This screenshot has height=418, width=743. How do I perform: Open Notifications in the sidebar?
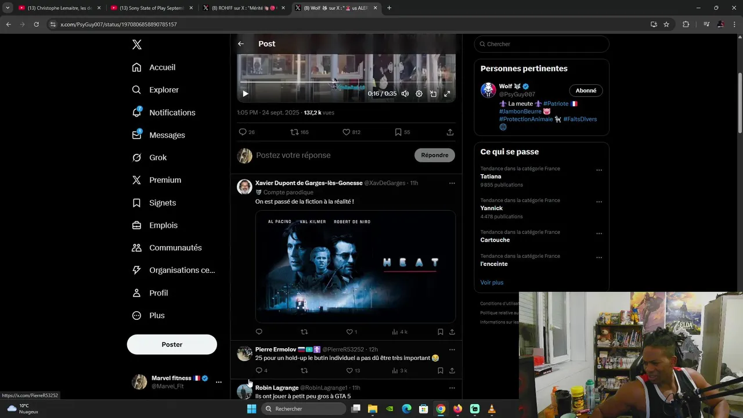click(x=164, y=113)
